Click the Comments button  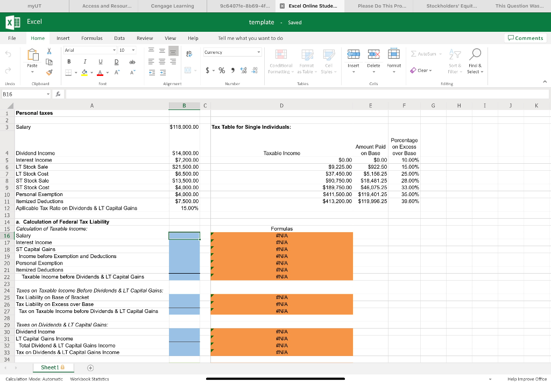coord(526,38)
